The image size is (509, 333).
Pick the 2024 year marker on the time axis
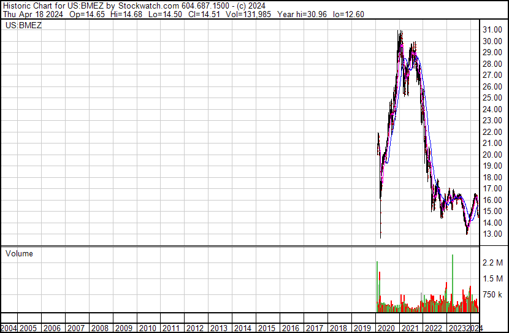476,327
